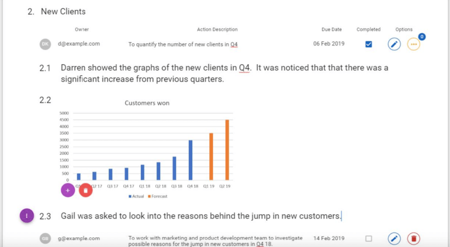Click the g@example.com owner email
The image size is (450, 247).
(79, 238)
